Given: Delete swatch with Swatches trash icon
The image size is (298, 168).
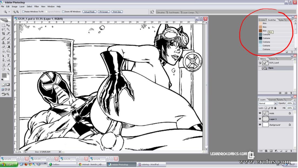Looking at the screenshot, I should point(292,52).
